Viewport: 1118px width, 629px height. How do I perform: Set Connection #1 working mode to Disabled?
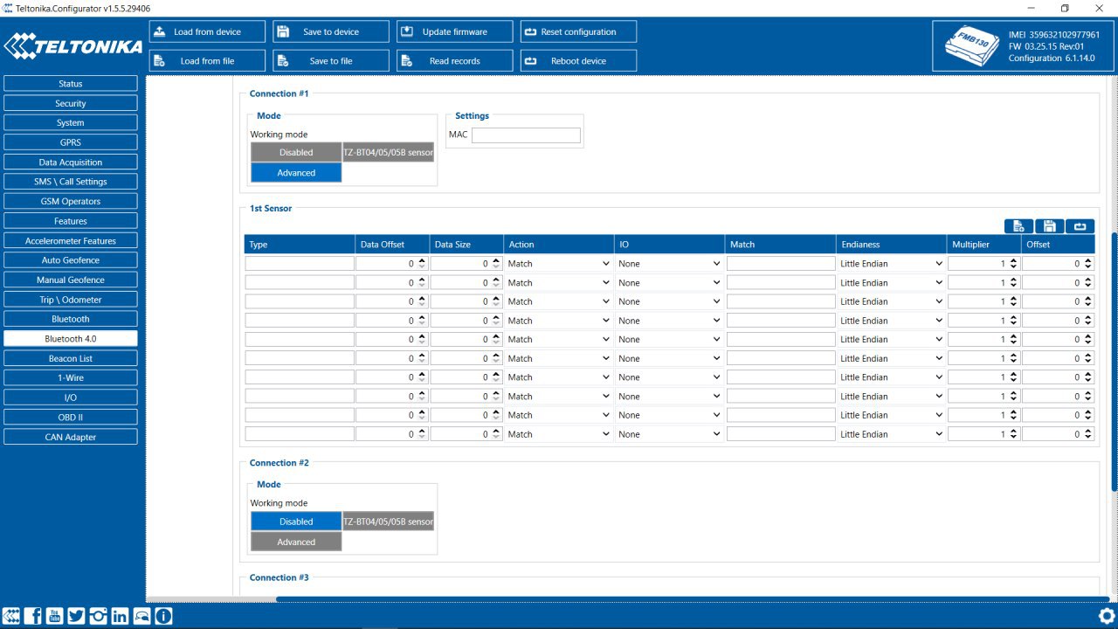296,152
